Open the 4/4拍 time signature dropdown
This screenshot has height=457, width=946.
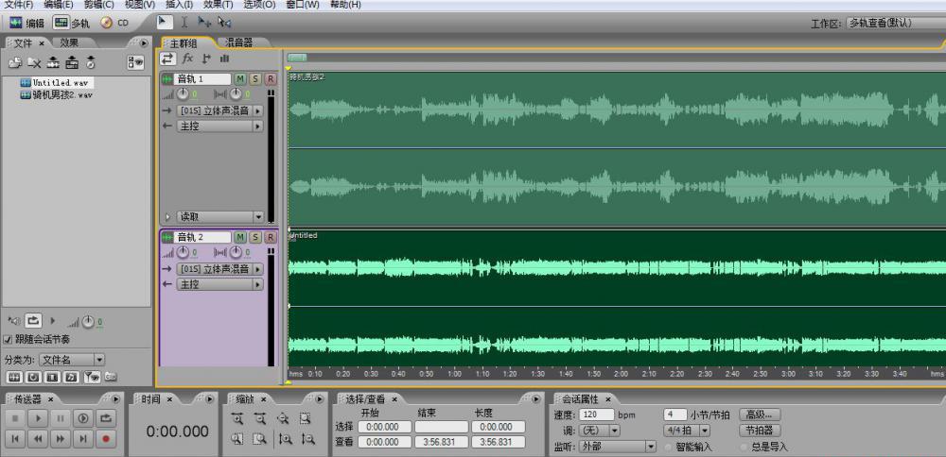(687, 431)
